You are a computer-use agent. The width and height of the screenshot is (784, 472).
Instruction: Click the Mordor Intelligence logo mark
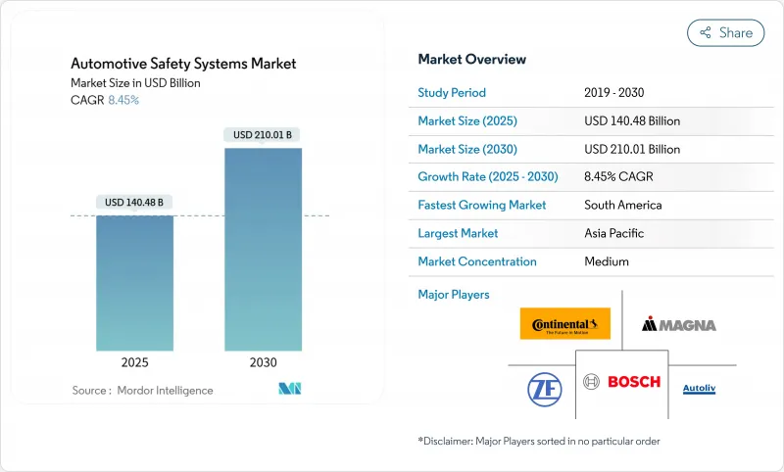tap(289, 389)
